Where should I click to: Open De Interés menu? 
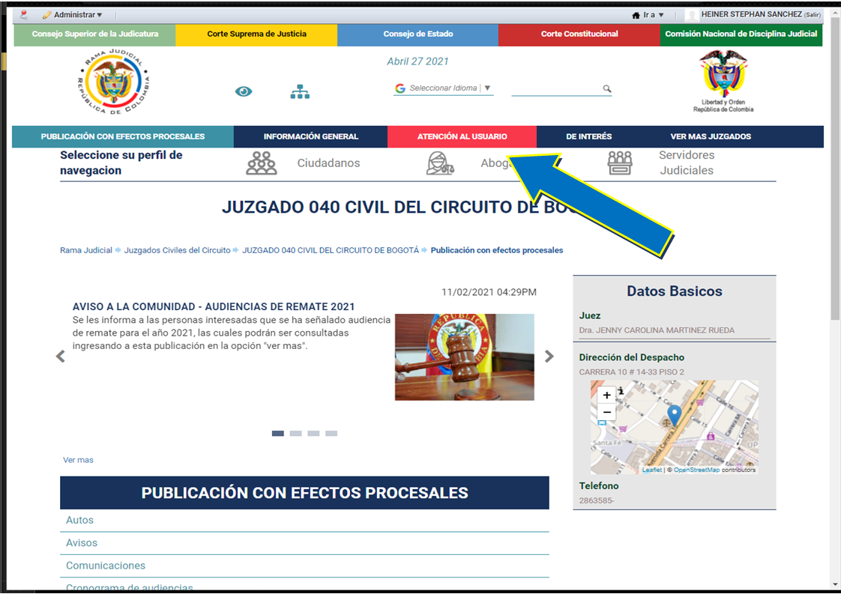(x=588, y=137)
